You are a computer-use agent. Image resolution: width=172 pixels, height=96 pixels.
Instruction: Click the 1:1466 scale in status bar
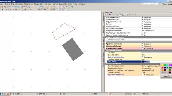(63, 94)
